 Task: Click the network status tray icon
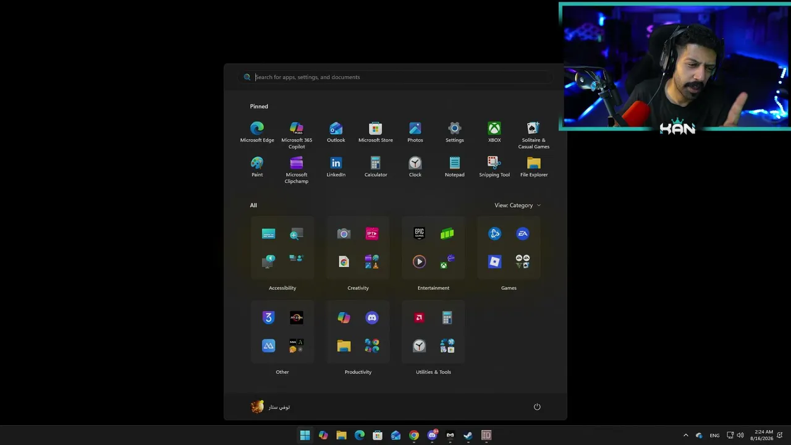click(x=730, y=435)
